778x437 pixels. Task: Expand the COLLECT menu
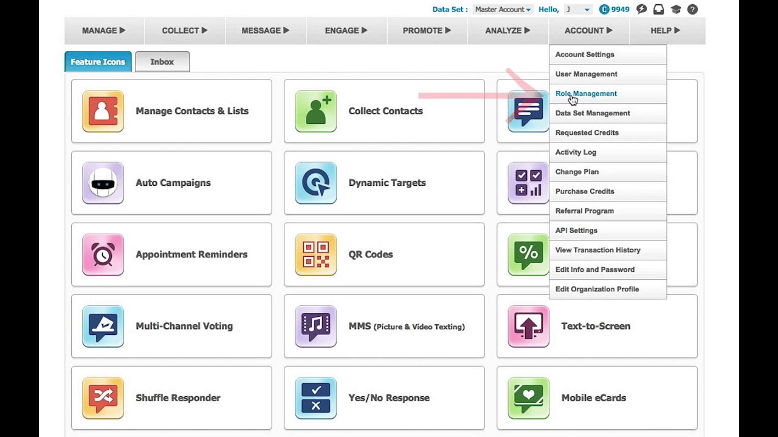coord(185,30)
